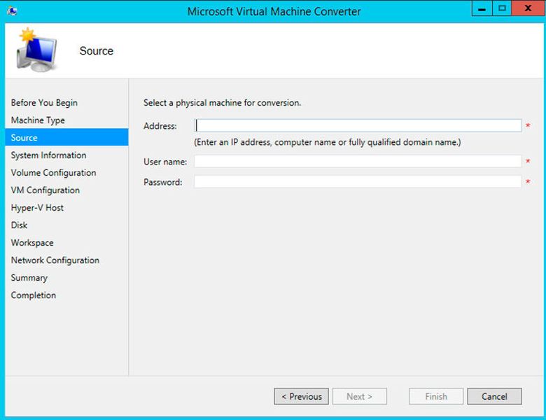Select the highlighted Source step
The height and width of the screenshot is (420, 546).
click(x=67, y=138)
